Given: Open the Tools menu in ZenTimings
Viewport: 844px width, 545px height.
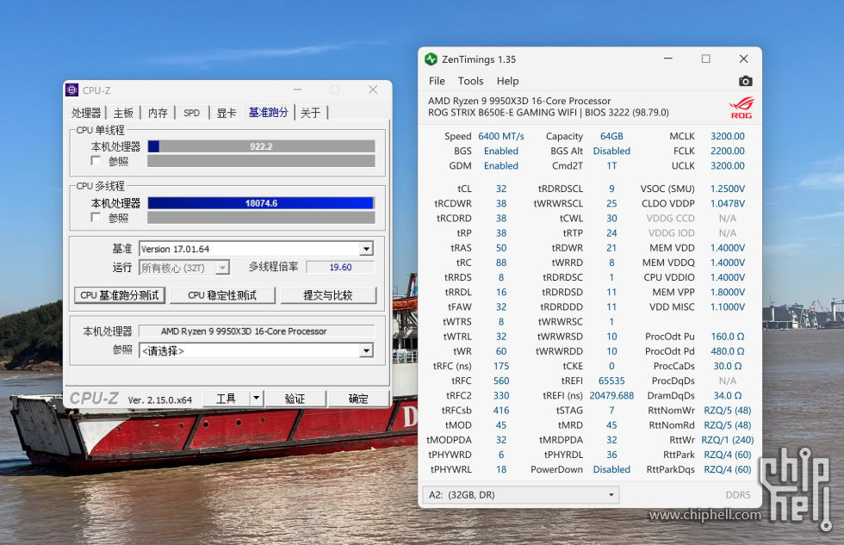Looking at the screenshot, I should point(470,81).
